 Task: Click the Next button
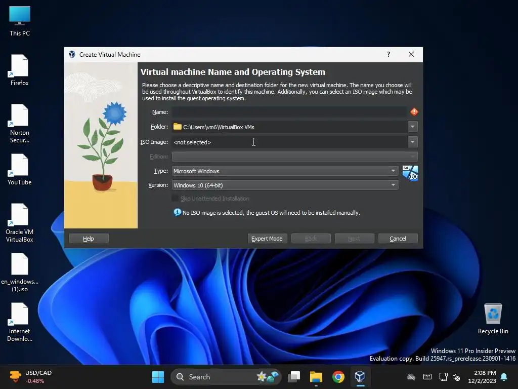pos(354,239)
